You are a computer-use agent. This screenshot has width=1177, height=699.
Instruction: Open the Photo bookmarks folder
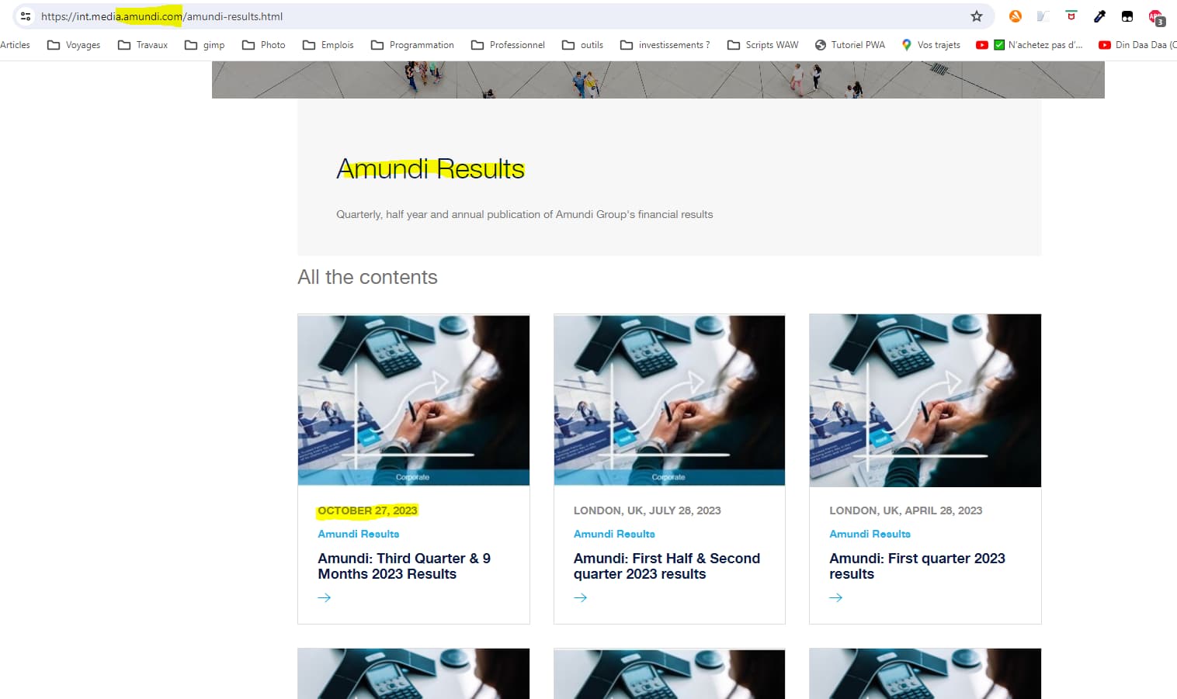[x=264, y=45]
